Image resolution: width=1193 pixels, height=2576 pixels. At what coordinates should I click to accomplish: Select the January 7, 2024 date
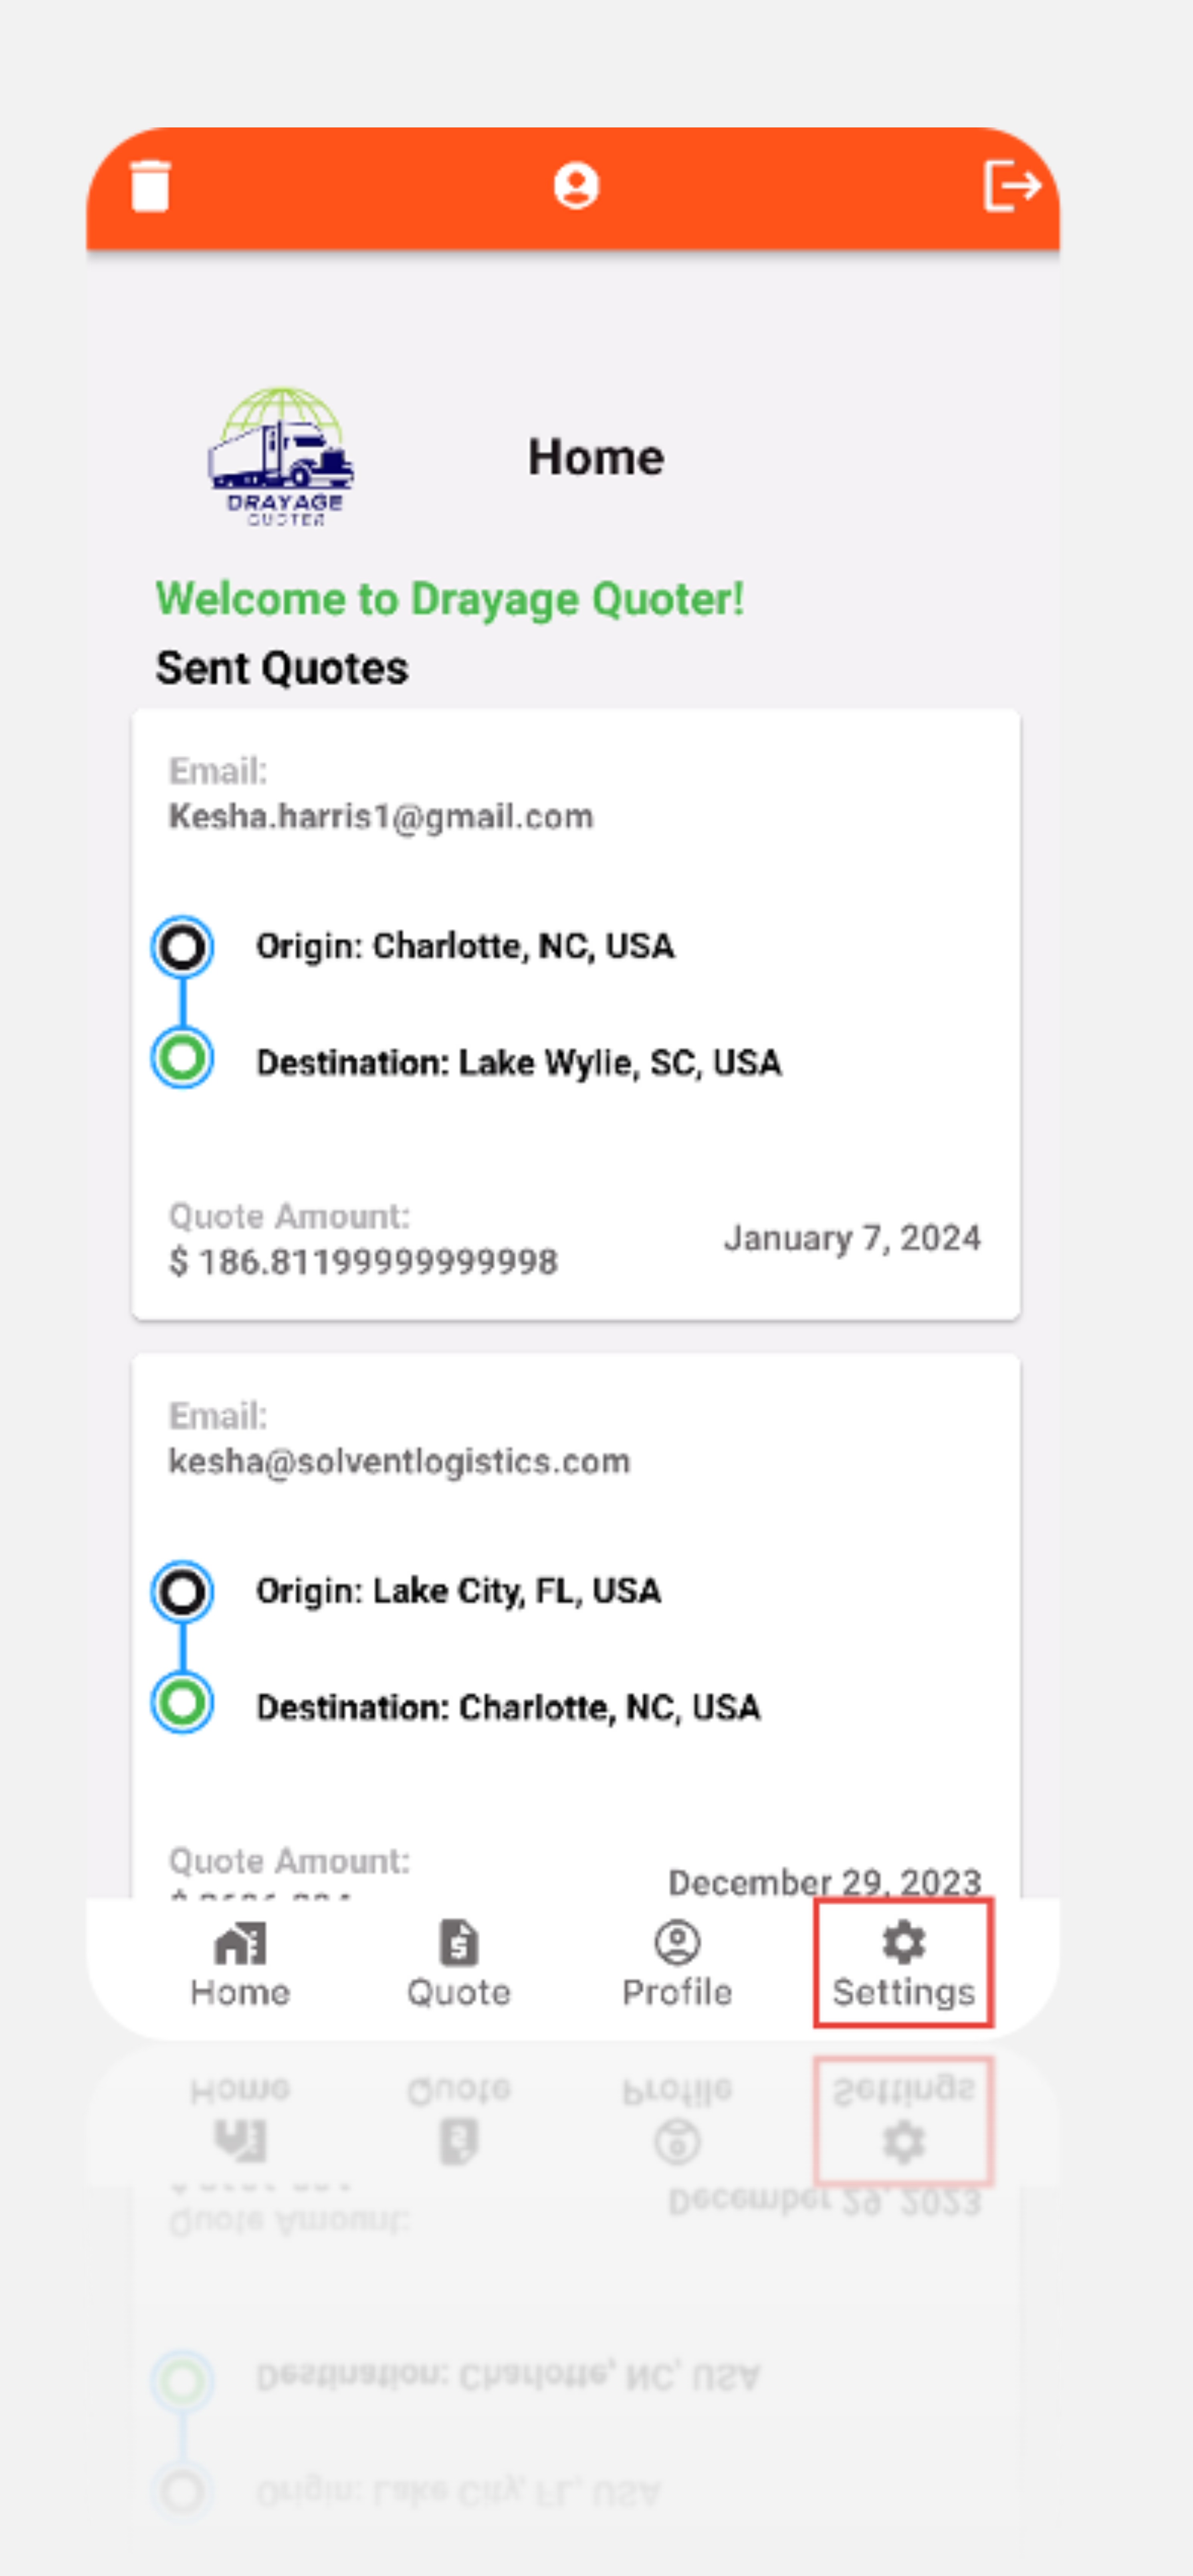[x=852, y=1238]
